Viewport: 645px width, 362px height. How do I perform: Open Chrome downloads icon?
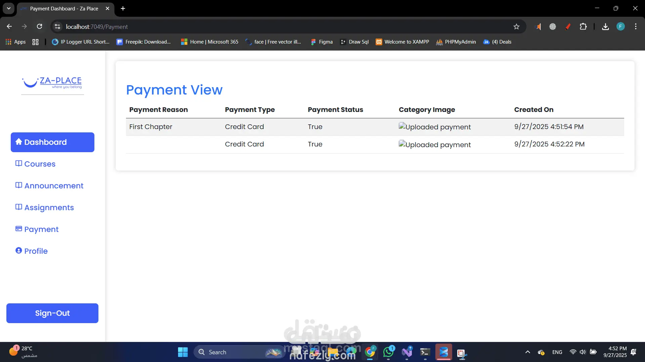coord(605,27)
